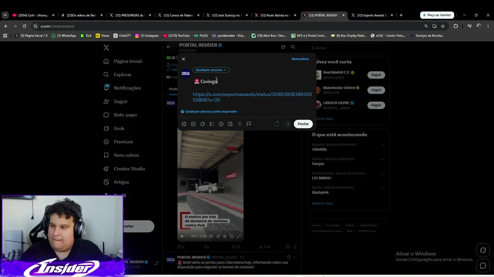
Task: Open Bate-papo in sidebar
Action: click(x=120, y=115)
